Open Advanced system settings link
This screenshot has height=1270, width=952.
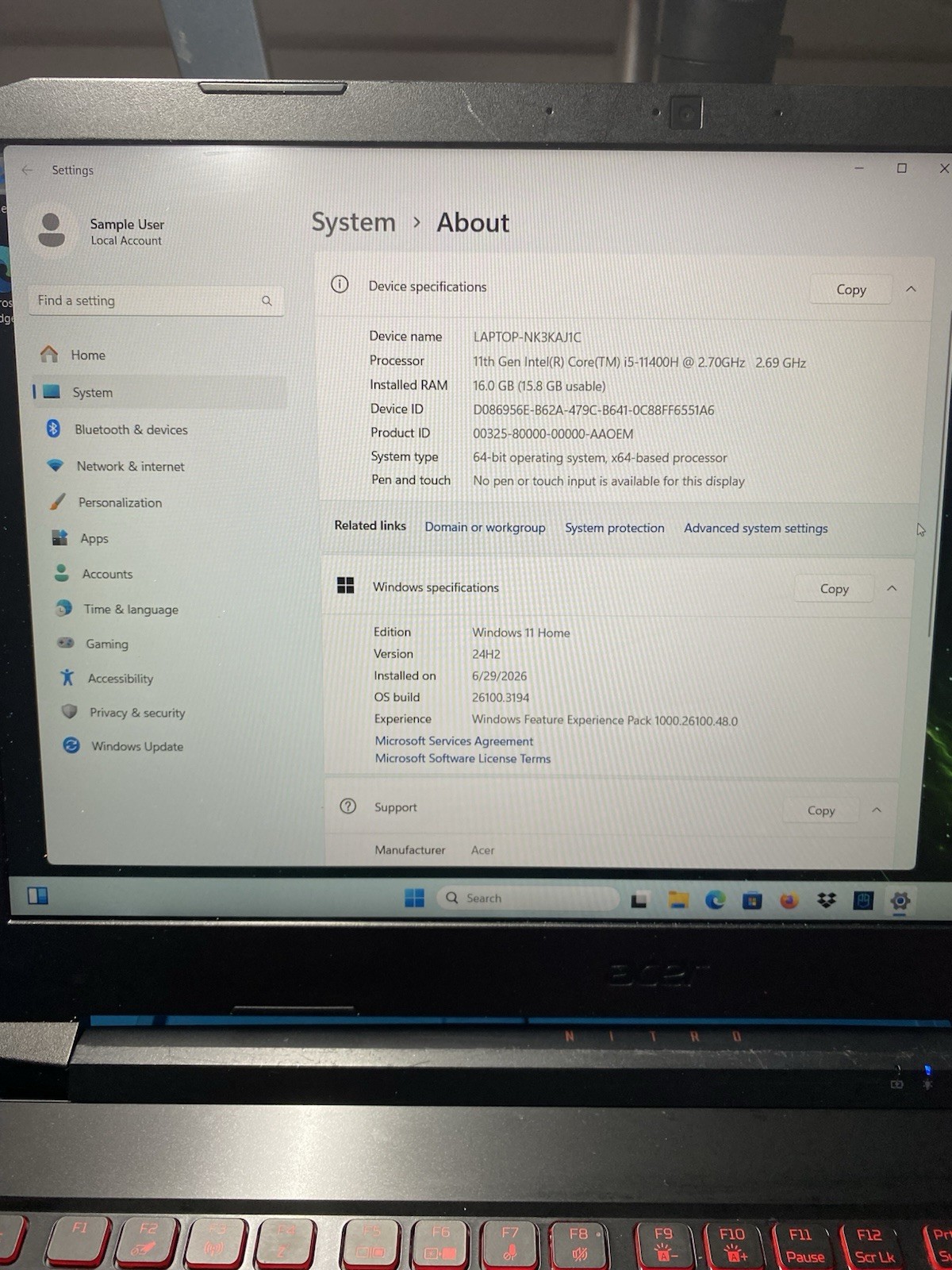(756, 528)
